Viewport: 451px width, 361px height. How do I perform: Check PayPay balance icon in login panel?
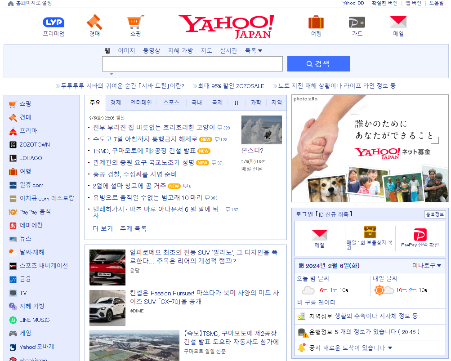coord(420,235)
